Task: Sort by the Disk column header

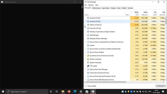Action: pos(152,13)
